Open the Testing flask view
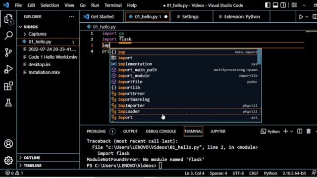Screen dimensions: 317x178 click(x=8, y=103)
